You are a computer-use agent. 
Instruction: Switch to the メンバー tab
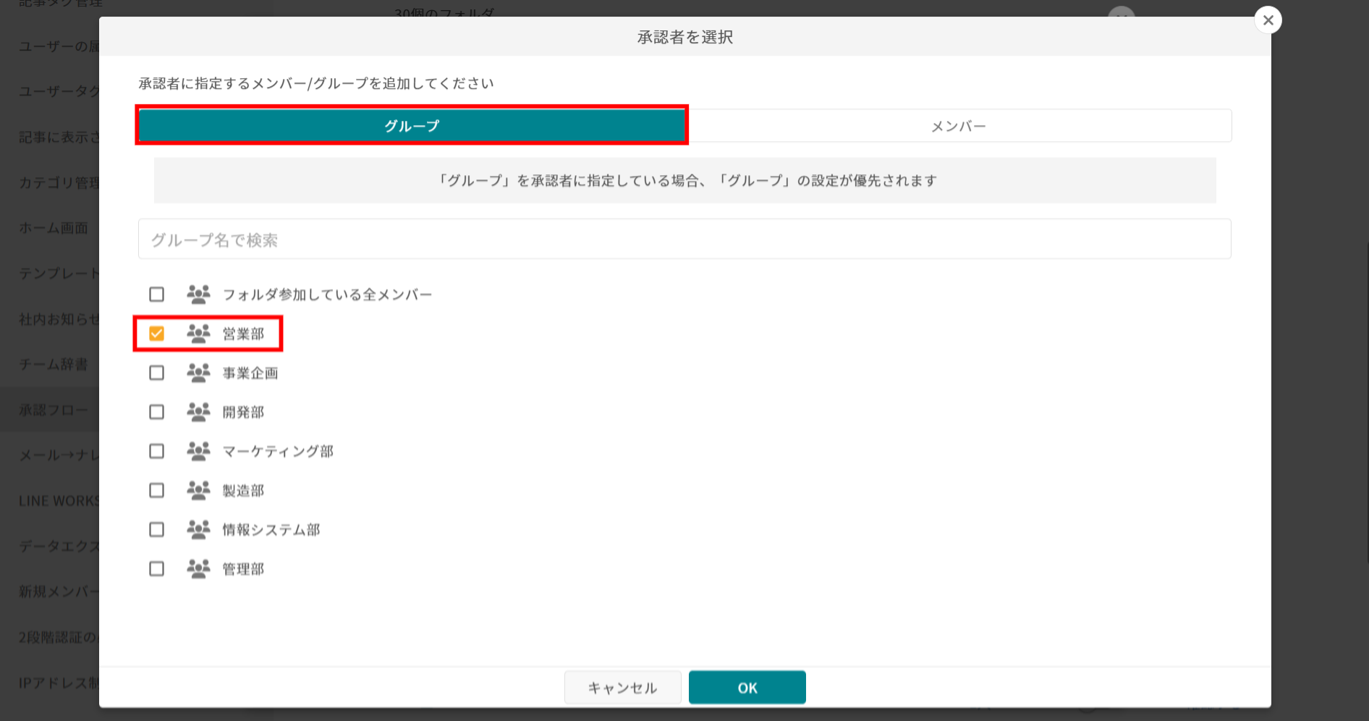click(x=958, y=126)
